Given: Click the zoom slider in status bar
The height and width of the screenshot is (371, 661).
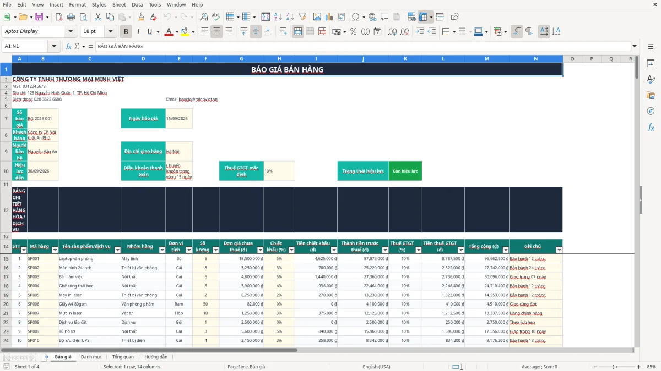Looking at the screenshot, I should (x=616, y=367).
